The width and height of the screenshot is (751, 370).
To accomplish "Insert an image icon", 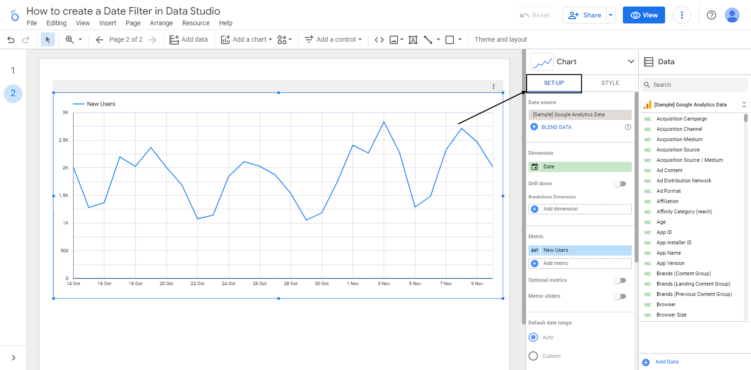I will tap(394, 40).
